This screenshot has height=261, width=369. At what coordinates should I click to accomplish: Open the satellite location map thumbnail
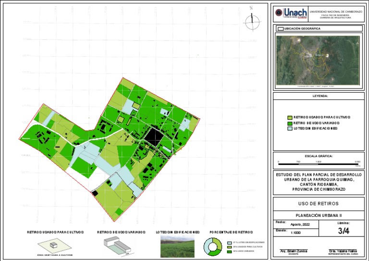click(x=317, y=61)
